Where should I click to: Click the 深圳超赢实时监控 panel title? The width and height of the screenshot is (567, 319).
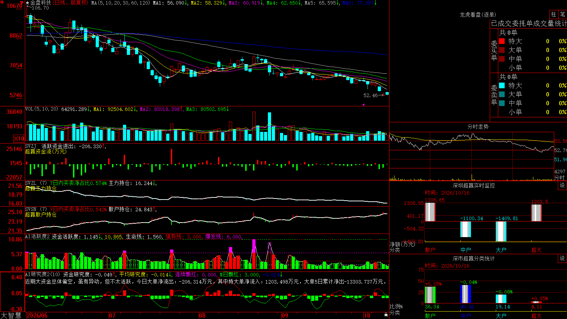pos(473,185)
